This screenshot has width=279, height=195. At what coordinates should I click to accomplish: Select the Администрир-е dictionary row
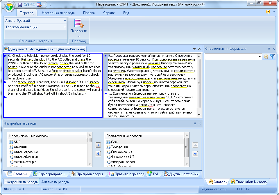pyautogui.click(x=47, y=162)
